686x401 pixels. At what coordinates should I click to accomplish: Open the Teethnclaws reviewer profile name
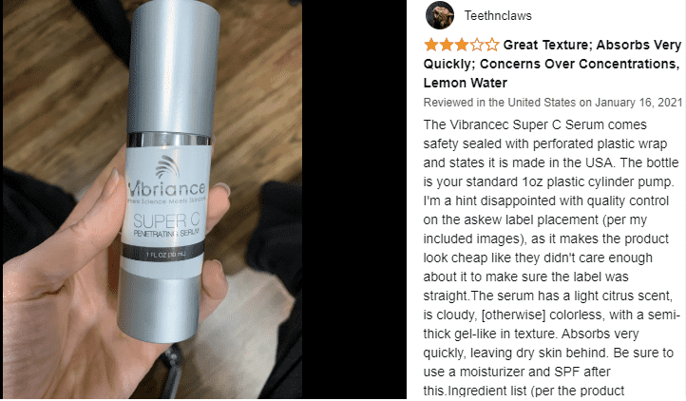498,16
